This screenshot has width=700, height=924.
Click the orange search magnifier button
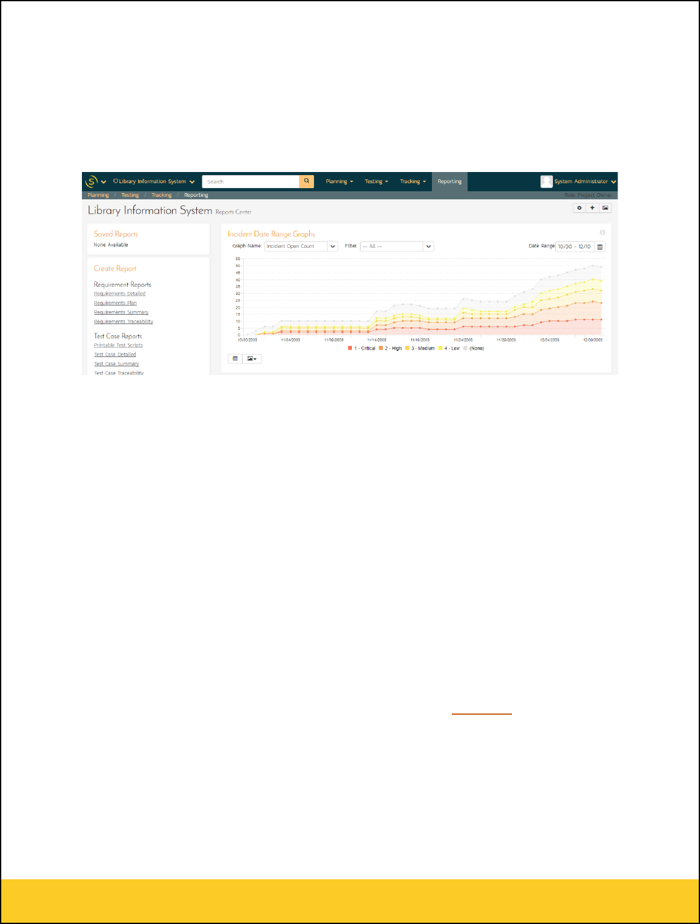(307, 181)
